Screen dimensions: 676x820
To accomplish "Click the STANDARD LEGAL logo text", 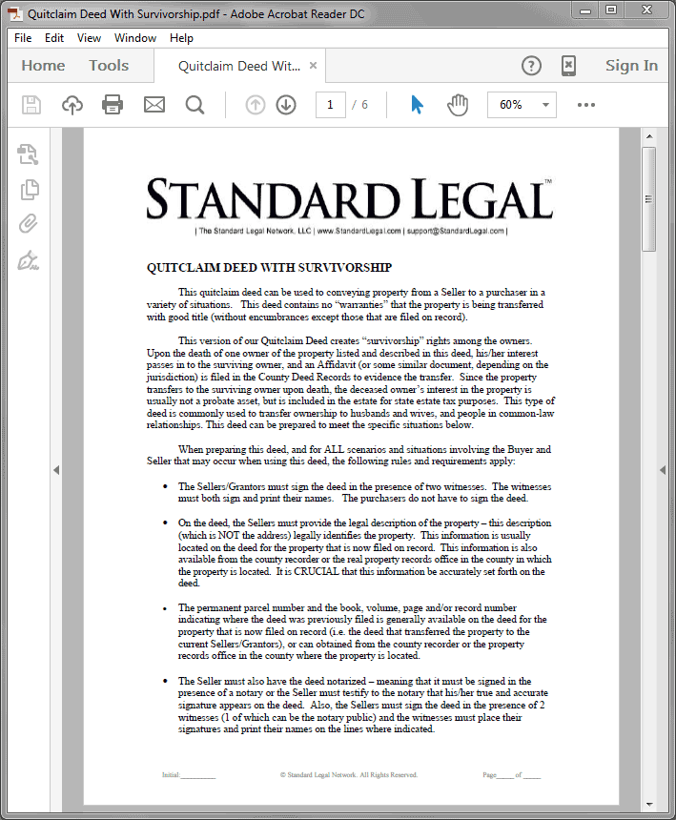I will [349, 198].
